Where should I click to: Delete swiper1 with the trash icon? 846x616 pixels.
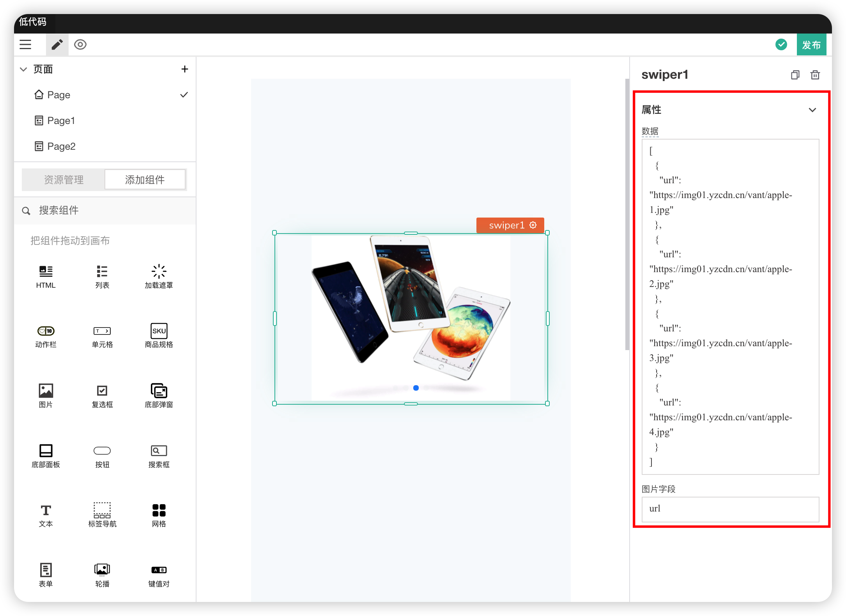[815, 75]
